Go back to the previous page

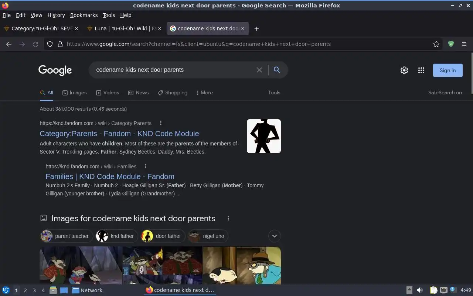coord(9,44)
